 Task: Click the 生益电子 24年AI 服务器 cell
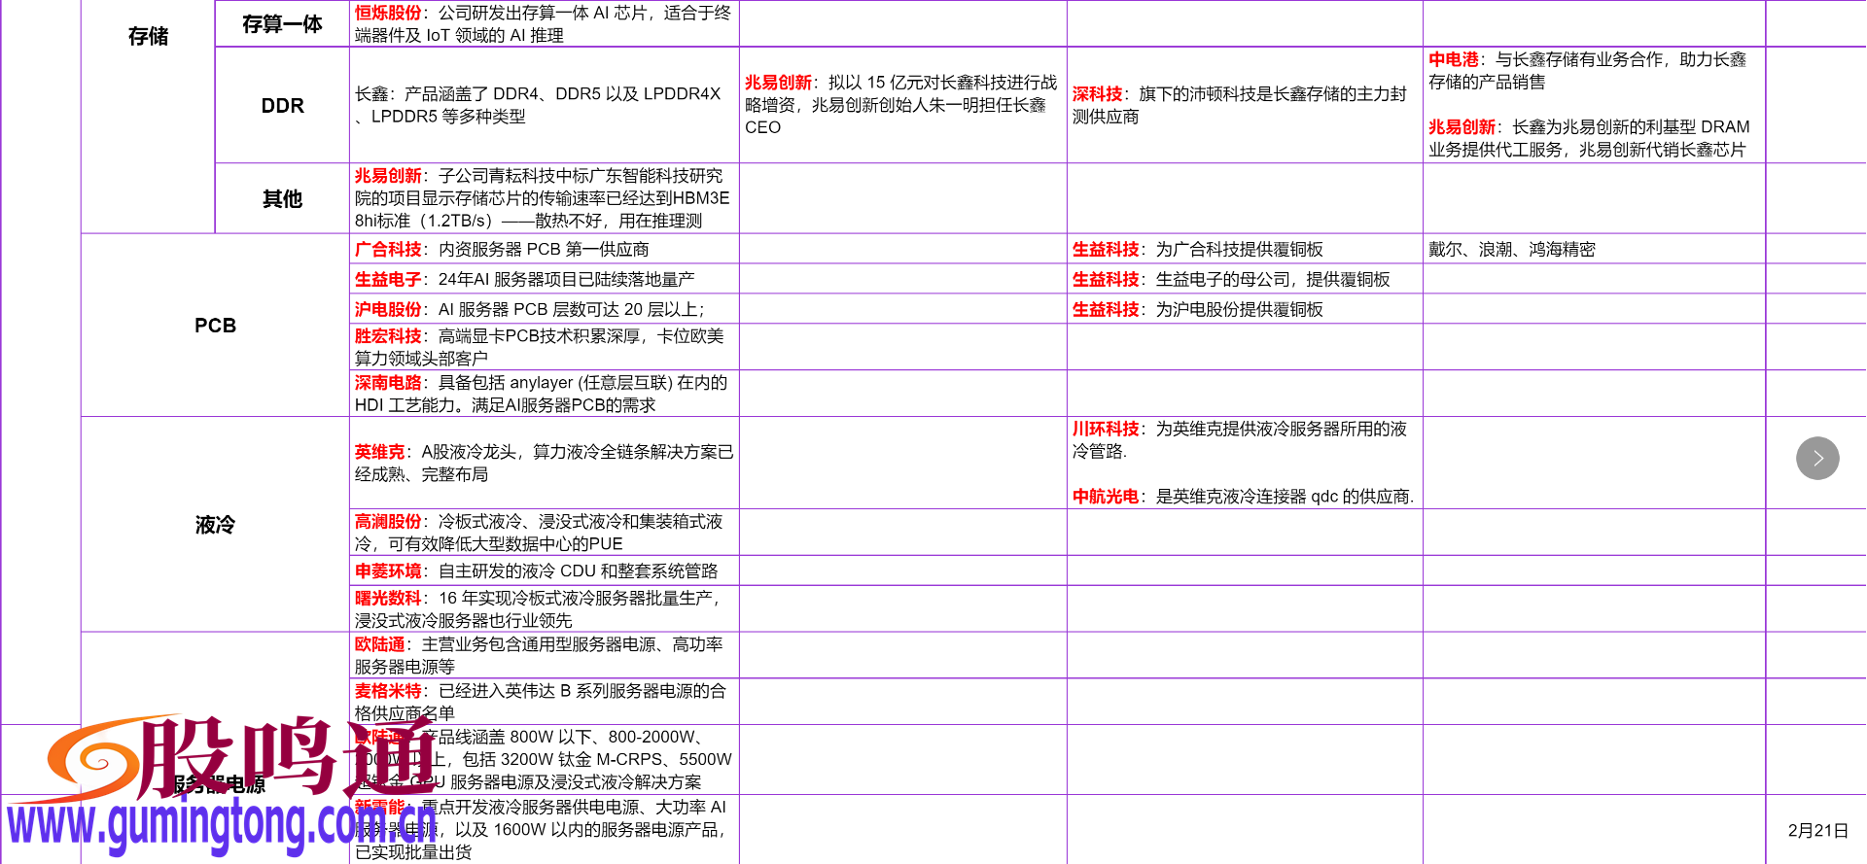point(545,279)
